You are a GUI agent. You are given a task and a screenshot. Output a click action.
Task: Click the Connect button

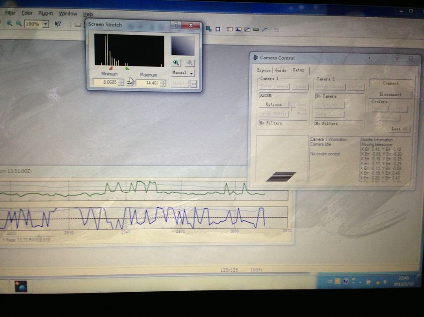point(391,83)
